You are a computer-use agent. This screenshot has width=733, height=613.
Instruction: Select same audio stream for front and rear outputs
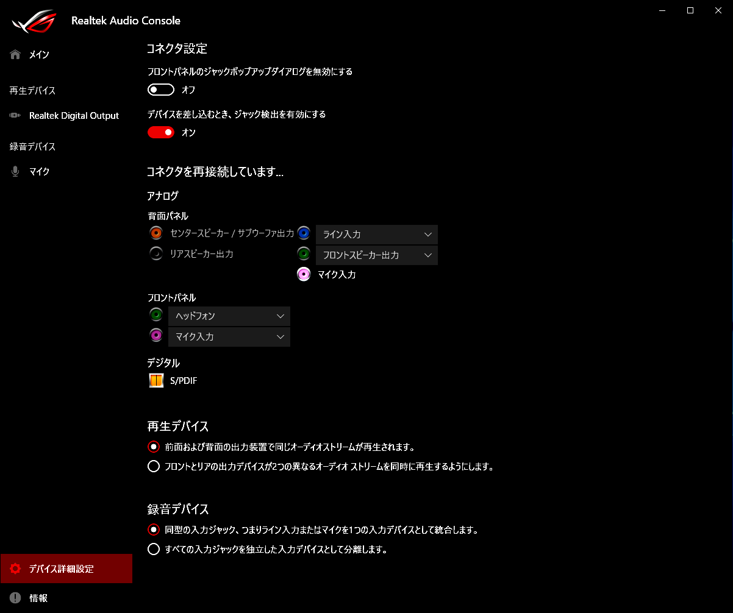pyautogui.click(x=154, y=447)
